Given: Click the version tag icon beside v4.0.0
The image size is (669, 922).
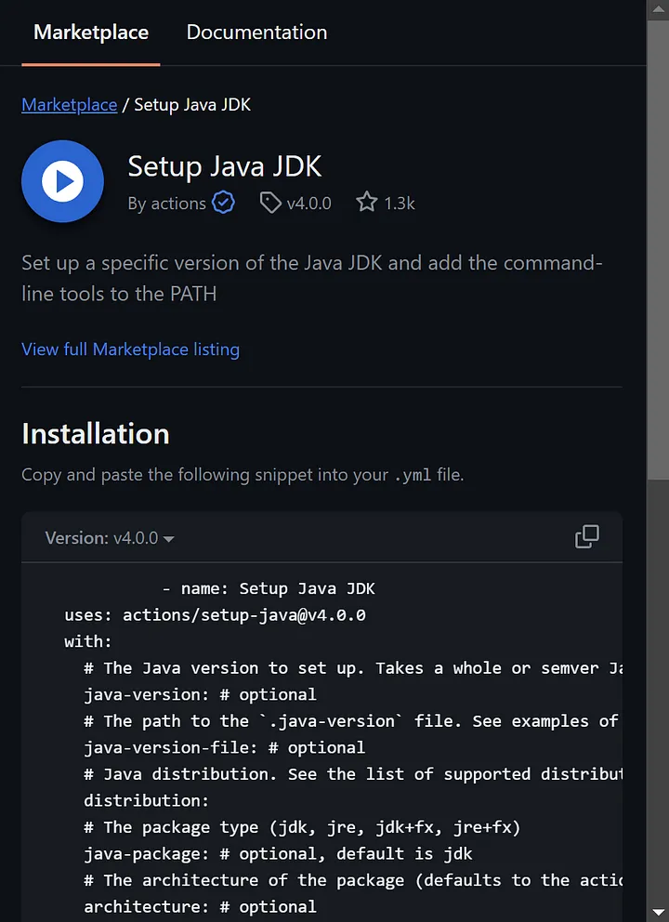Looking at the screenshot, I should tap(270, 203).
